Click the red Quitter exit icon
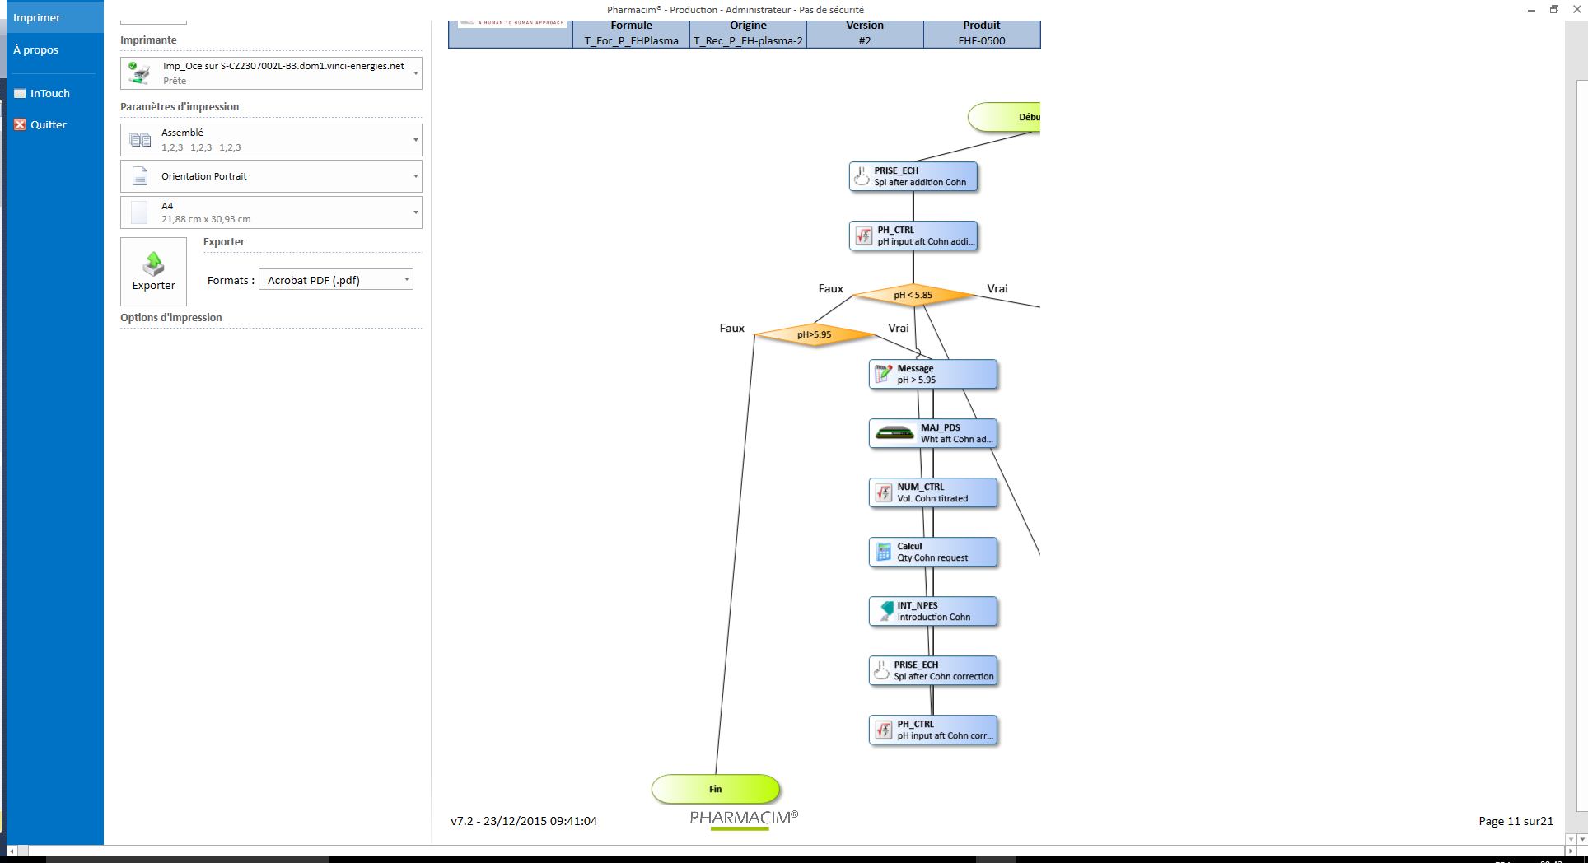 click(x=20, y=125)
